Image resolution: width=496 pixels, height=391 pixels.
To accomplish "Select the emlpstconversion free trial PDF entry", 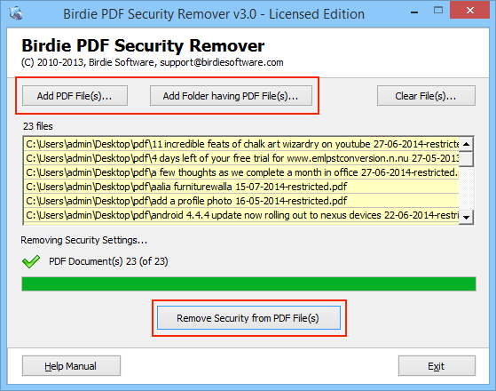I will point(241,158).
